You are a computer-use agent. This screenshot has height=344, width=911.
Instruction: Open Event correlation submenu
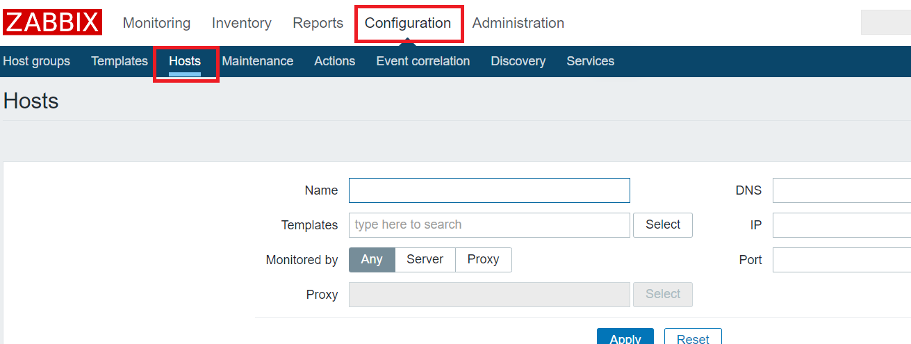tap(423, 61)
